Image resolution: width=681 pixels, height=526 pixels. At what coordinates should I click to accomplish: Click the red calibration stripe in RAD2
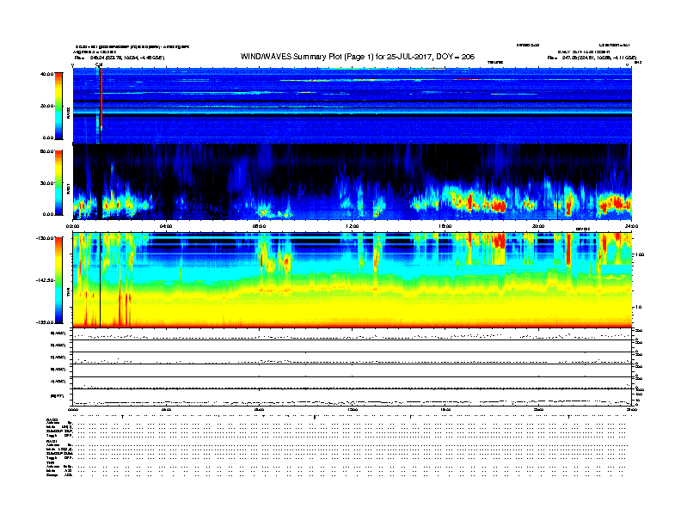point(101,100)
